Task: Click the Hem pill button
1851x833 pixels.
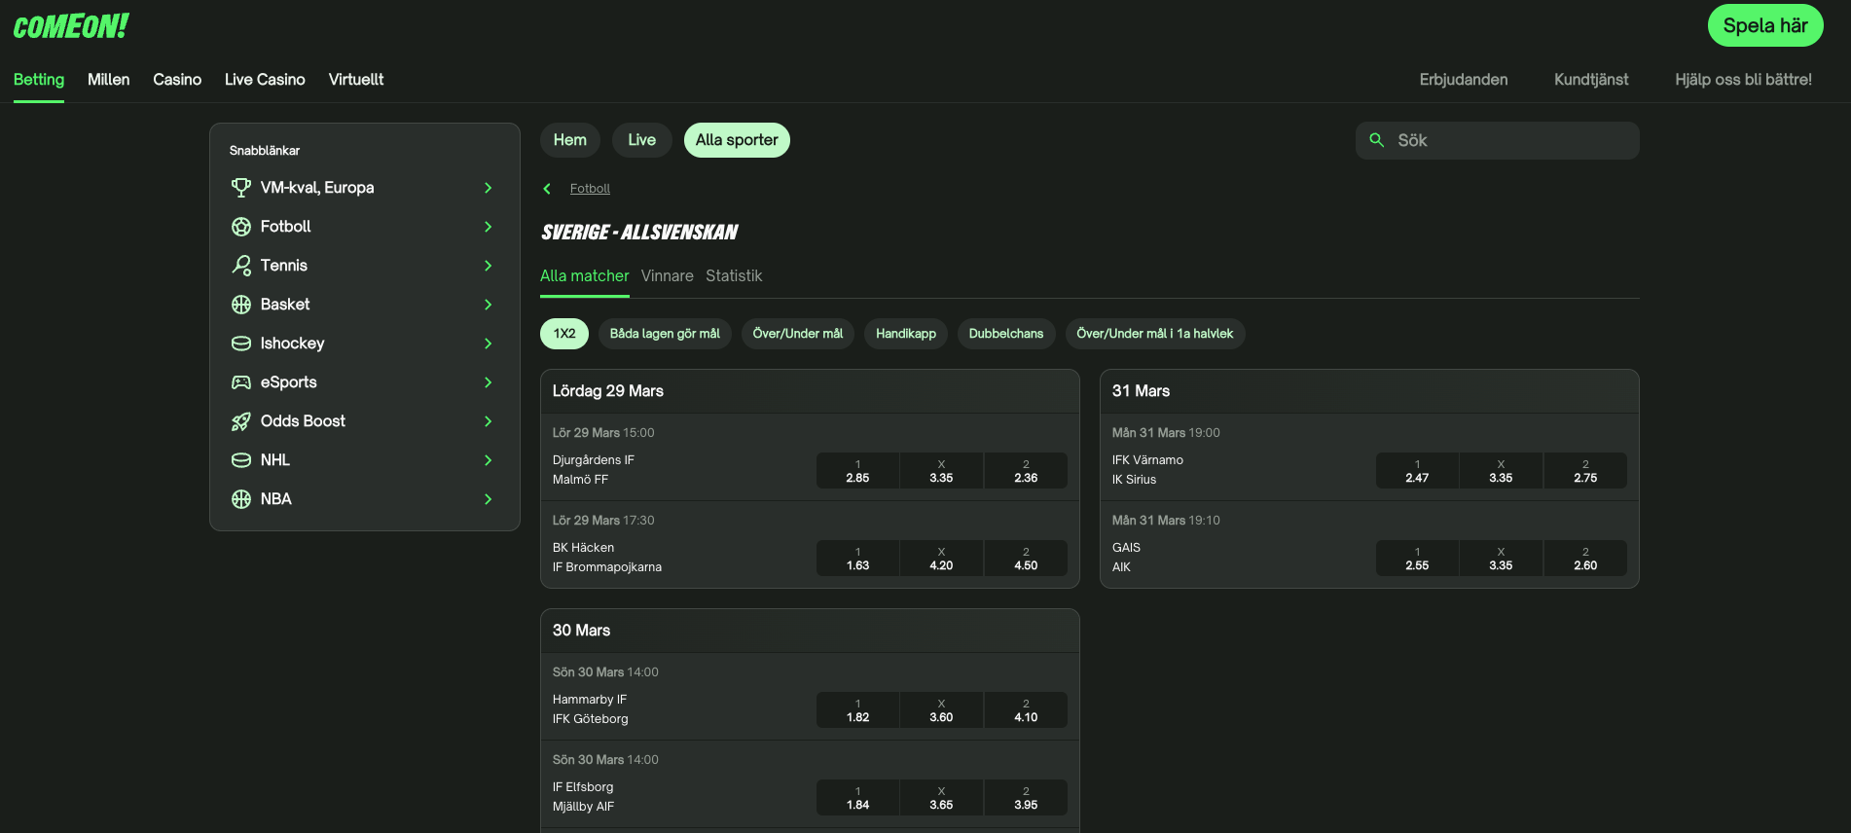Action: (x=570, y=140)
